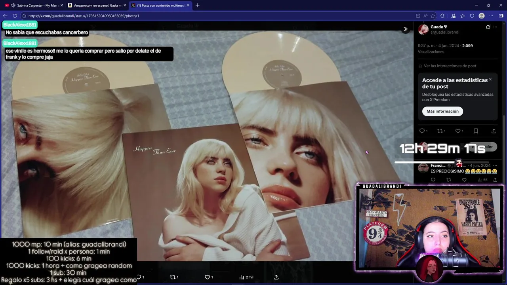The height and width of the screenshot is (285, 507).
Task: Mute the Sabrina Carpenter tab audio icon
Action: point(13,5)
